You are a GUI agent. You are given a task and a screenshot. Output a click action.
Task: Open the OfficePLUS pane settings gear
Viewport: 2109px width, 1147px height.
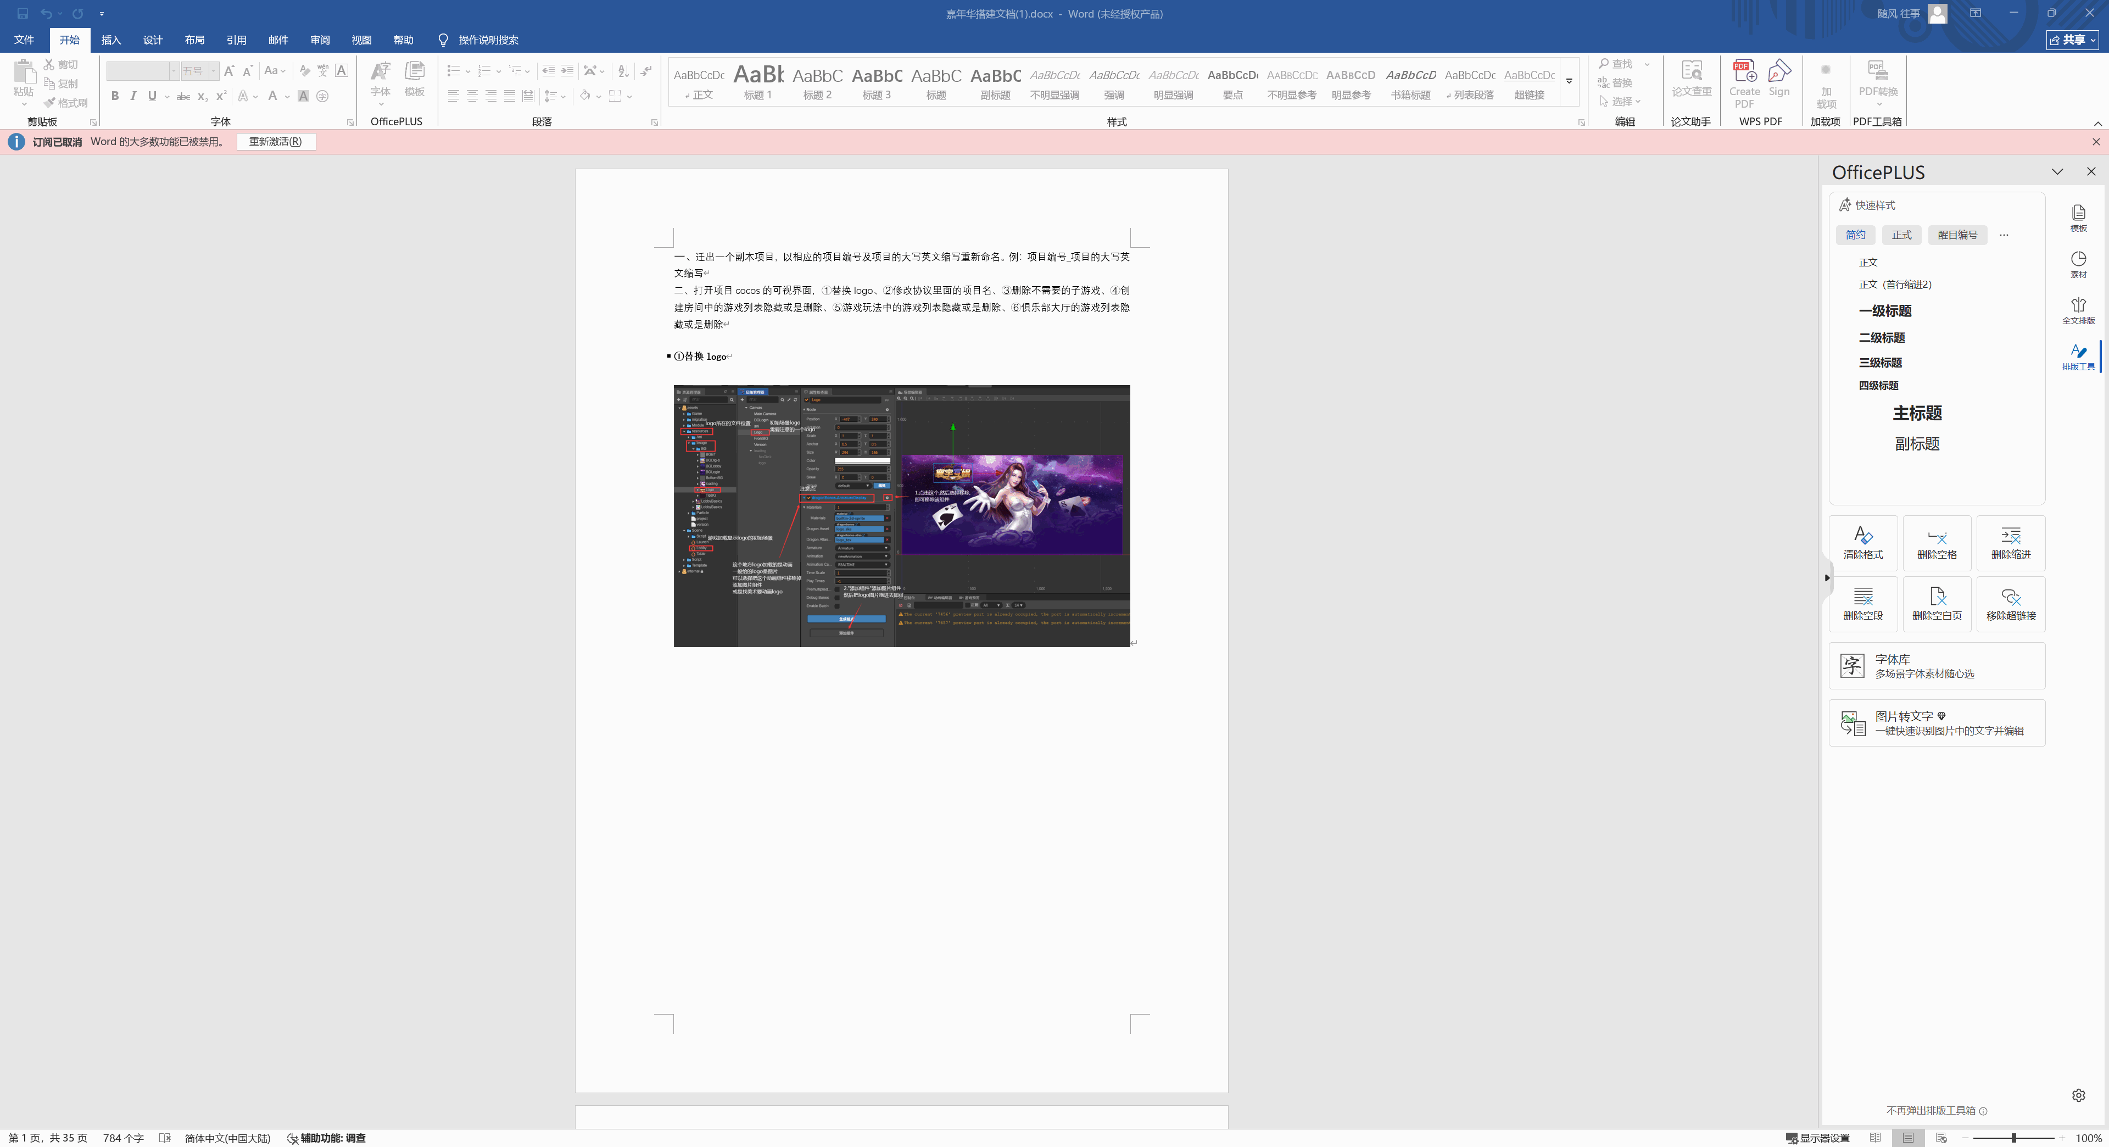point(2078,1095)
